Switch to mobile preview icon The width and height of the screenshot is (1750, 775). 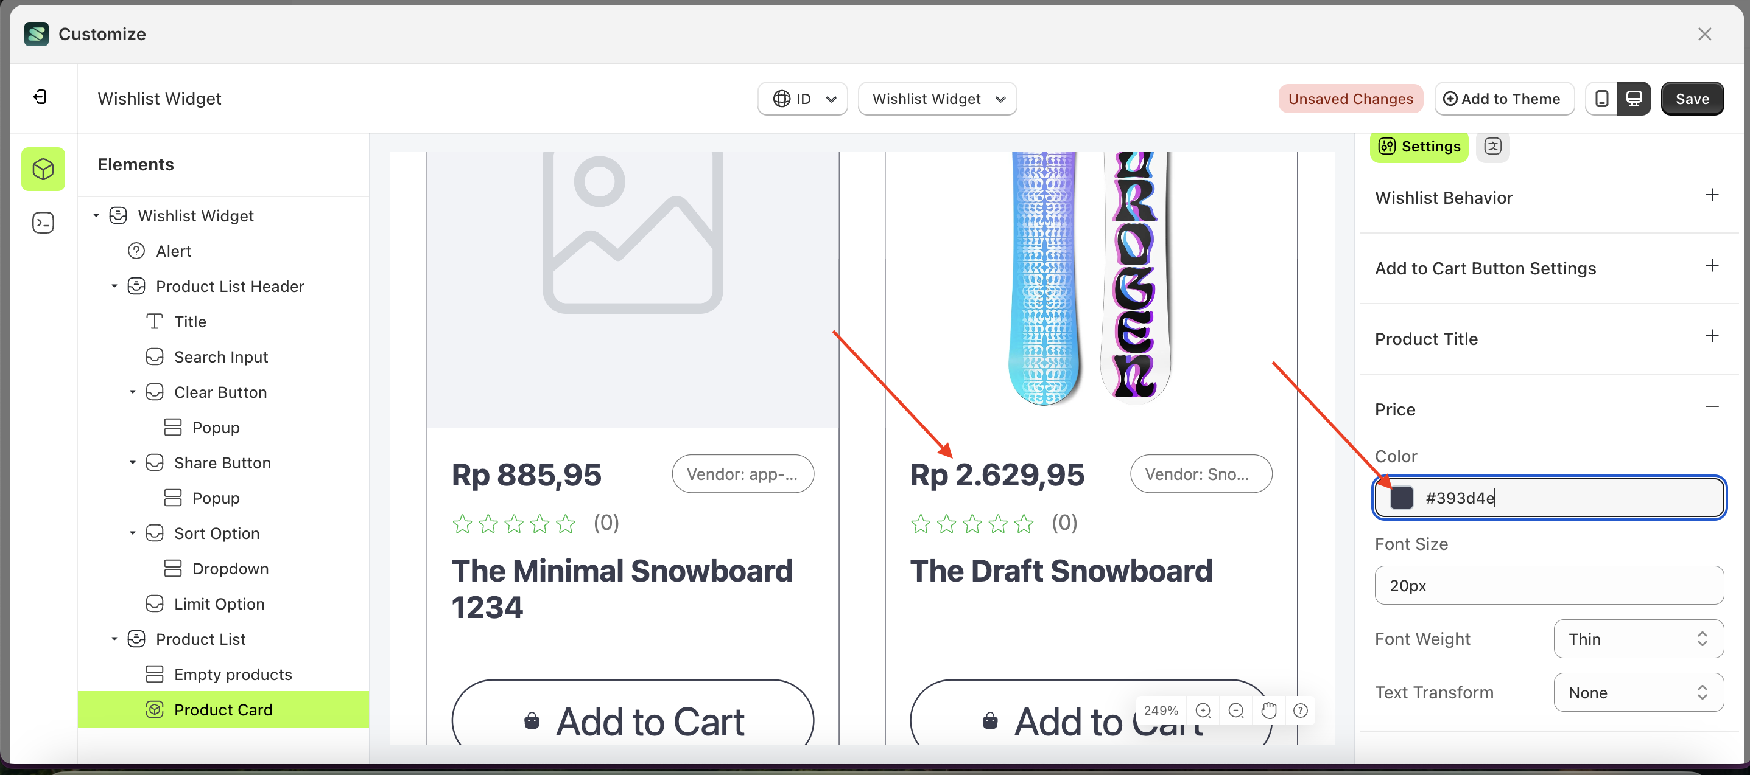[x=1601, y=99]
